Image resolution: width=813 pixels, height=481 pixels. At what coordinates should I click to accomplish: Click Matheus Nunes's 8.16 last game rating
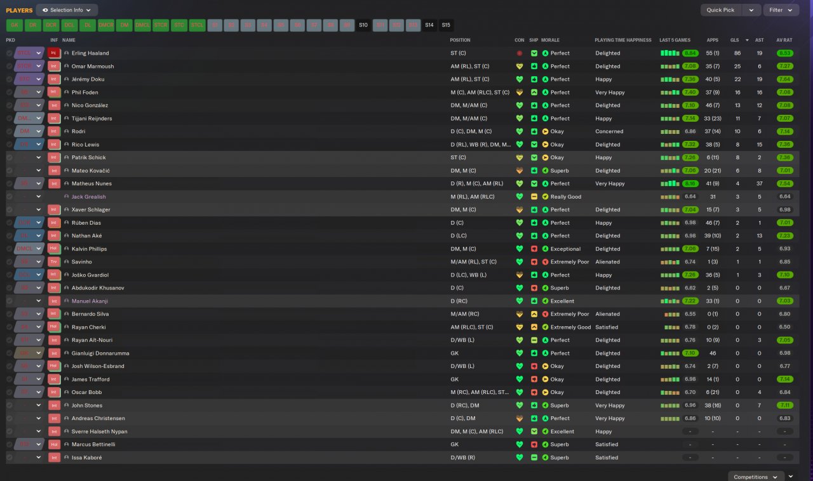tap(690, 184)
